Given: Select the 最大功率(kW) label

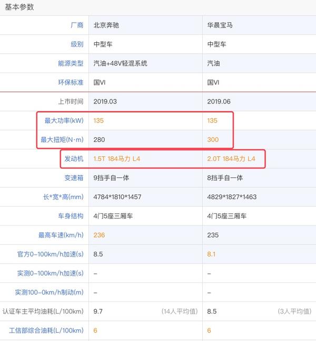Looking at the screenshot, I should [64, 120].
